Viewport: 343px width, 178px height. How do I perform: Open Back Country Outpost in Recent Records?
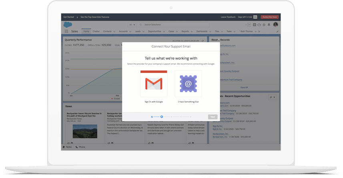[229, 71]
